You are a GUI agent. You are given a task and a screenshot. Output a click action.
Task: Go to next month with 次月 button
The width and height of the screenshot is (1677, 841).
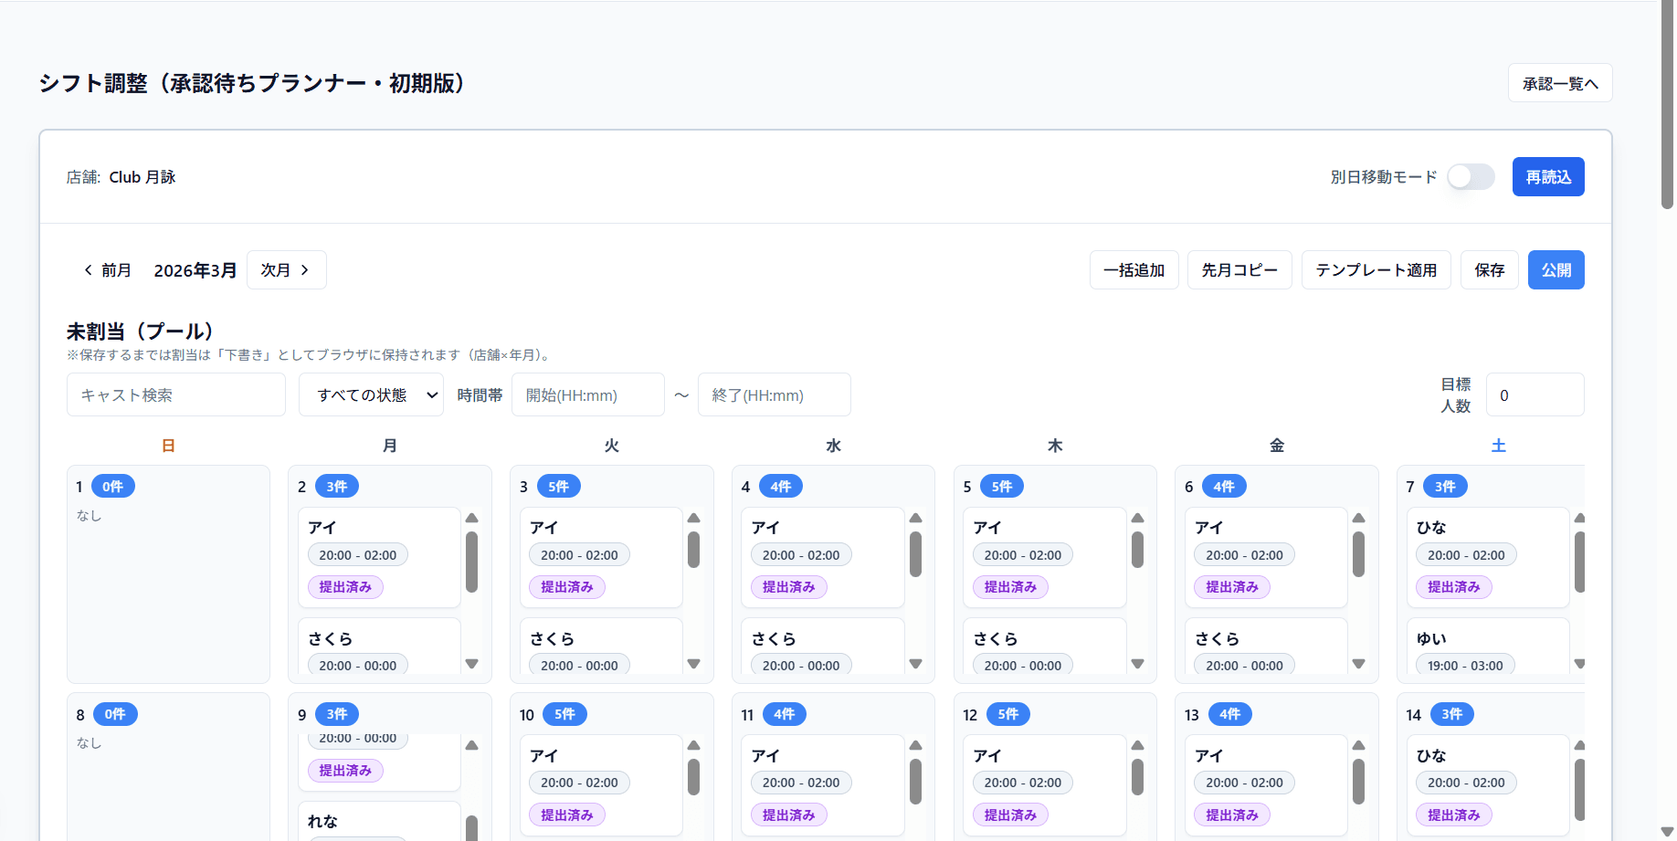tap(286, 270)
